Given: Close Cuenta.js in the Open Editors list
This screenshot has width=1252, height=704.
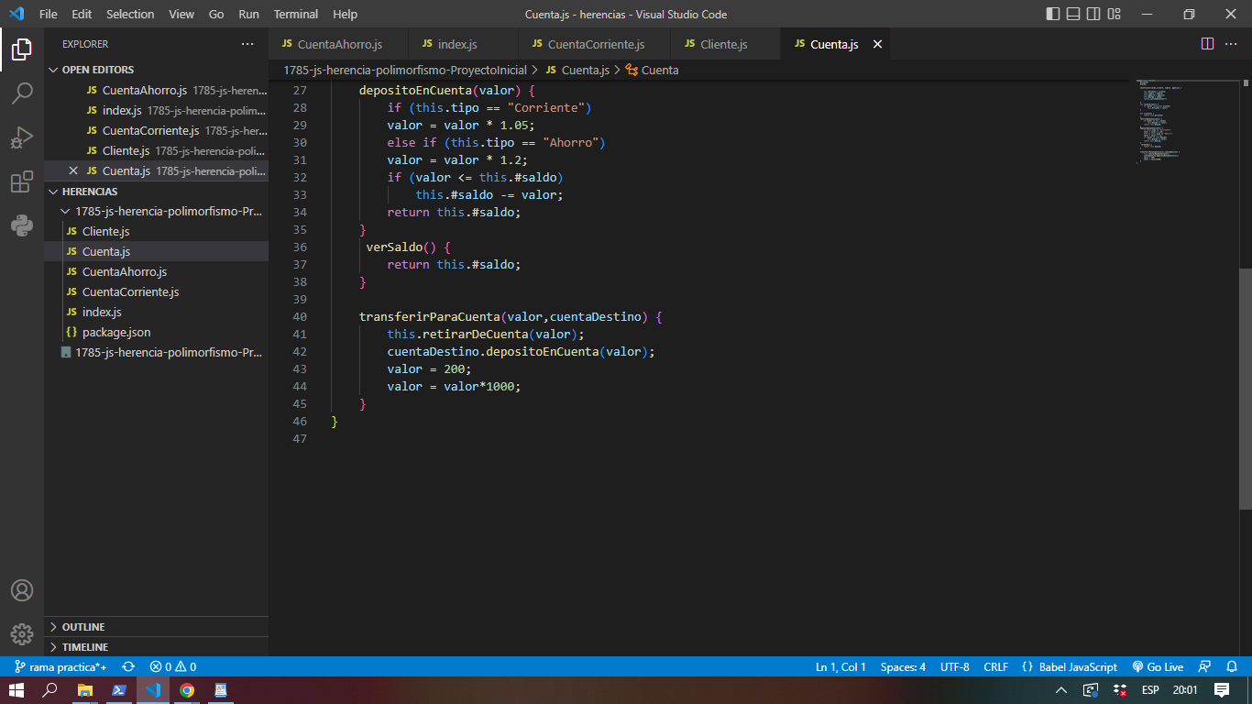Looking at the screenshot, I should point(73,170).
